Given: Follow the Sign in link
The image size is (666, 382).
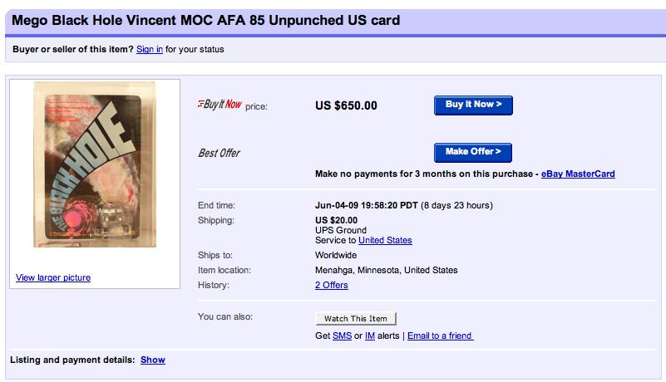Looking at the screenshot, I should pyautogui.click(x=150, y=49).
